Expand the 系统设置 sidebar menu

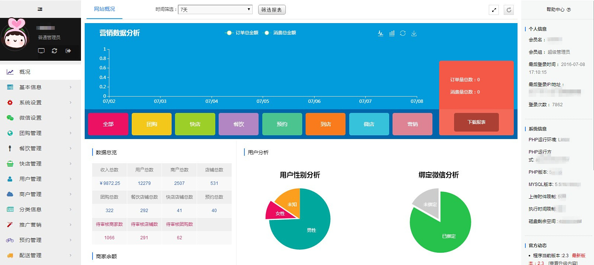point(40,102)
